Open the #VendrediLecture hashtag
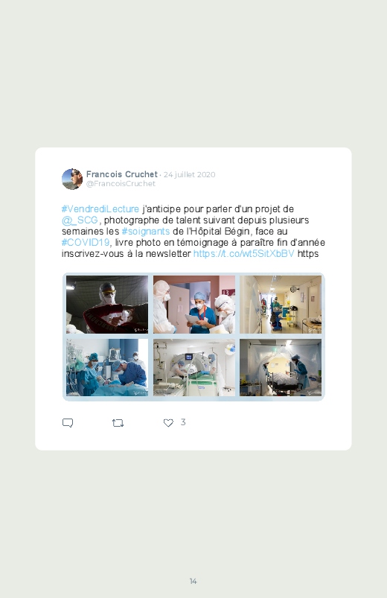 tap(100, 209)
